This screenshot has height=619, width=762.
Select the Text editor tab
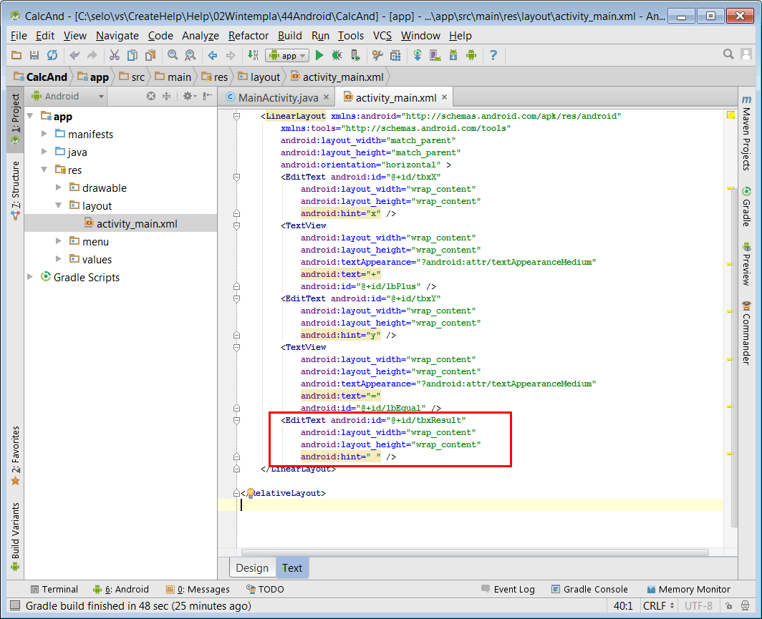(292, 568)
